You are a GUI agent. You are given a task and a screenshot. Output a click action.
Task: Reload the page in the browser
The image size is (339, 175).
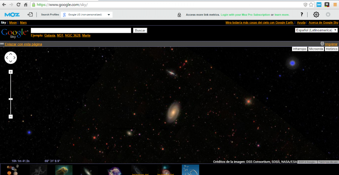pos(19,5)
